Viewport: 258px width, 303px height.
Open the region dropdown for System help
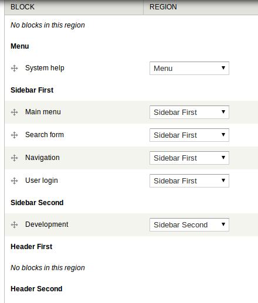click(189, 69)
